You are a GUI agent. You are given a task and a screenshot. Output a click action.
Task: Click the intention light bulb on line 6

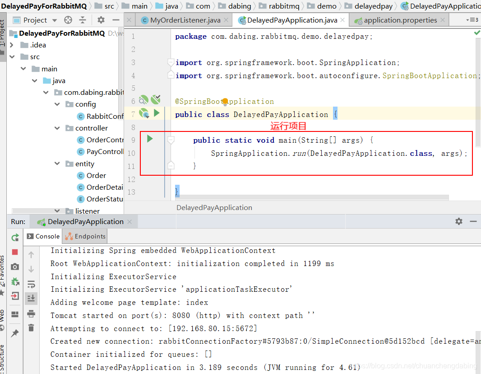pos(225,101)
